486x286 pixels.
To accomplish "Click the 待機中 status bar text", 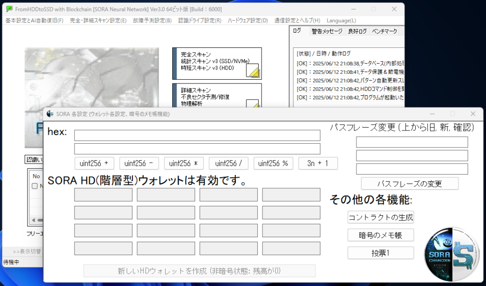I will (x=11, y=262).
